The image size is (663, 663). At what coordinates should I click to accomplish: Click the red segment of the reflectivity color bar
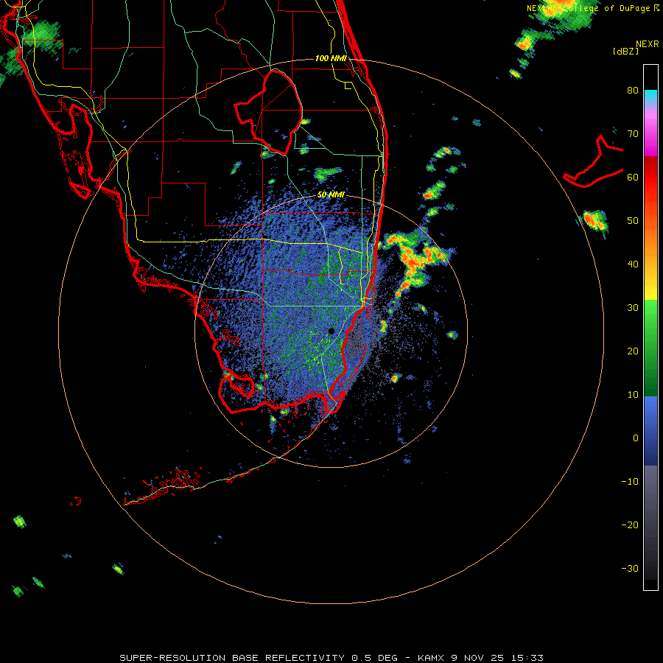pos(650,178)
